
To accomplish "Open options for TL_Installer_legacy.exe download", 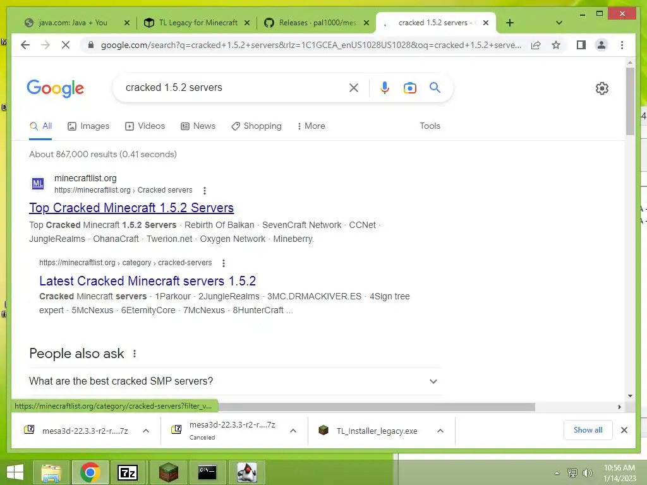I will [440, 431].
